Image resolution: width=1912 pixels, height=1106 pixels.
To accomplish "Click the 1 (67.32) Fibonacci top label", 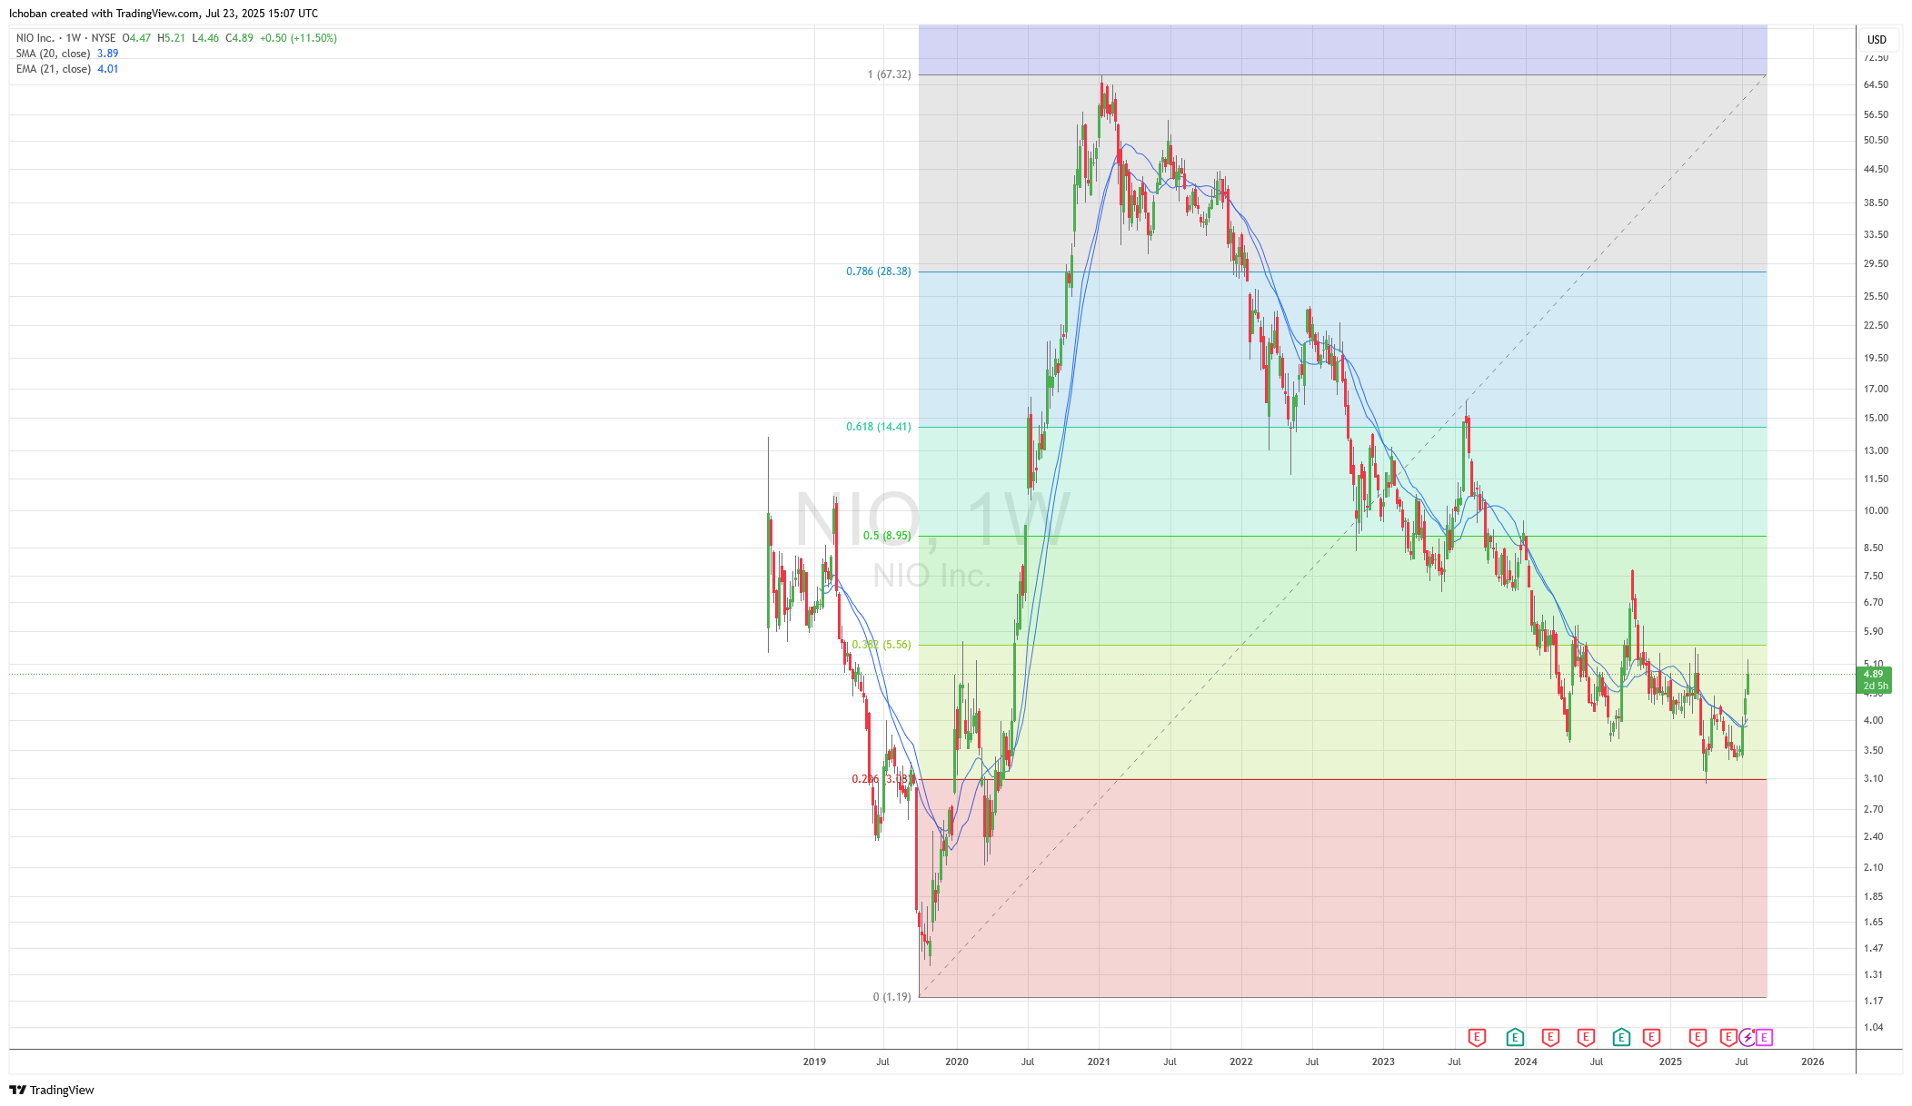I will pyautogui.click(x=889, y=74).
